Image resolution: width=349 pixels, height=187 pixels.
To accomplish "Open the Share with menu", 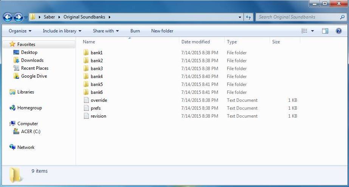I will [106, 31].
